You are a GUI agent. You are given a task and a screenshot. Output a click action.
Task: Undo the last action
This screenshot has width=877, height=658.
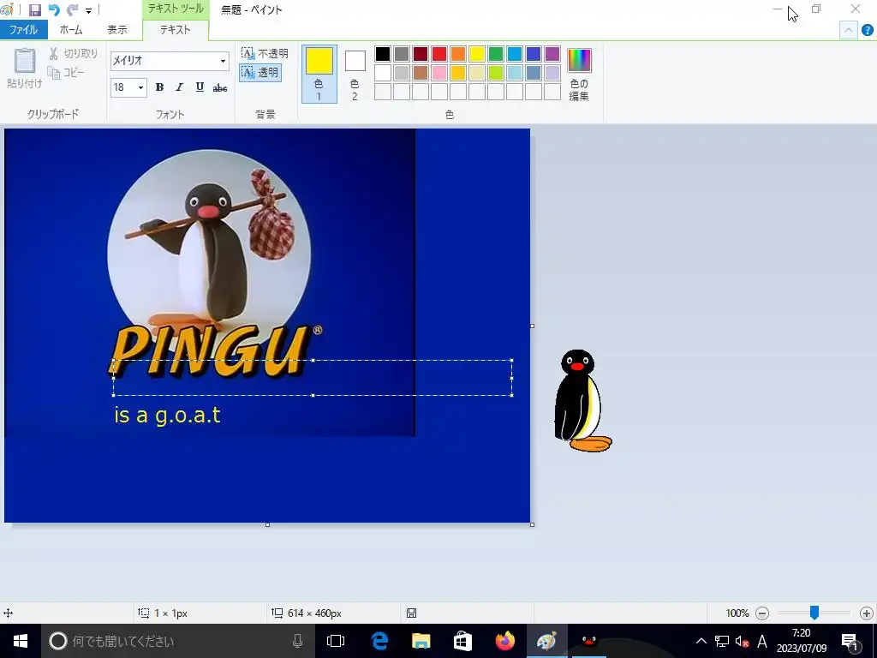click(54, 10)
